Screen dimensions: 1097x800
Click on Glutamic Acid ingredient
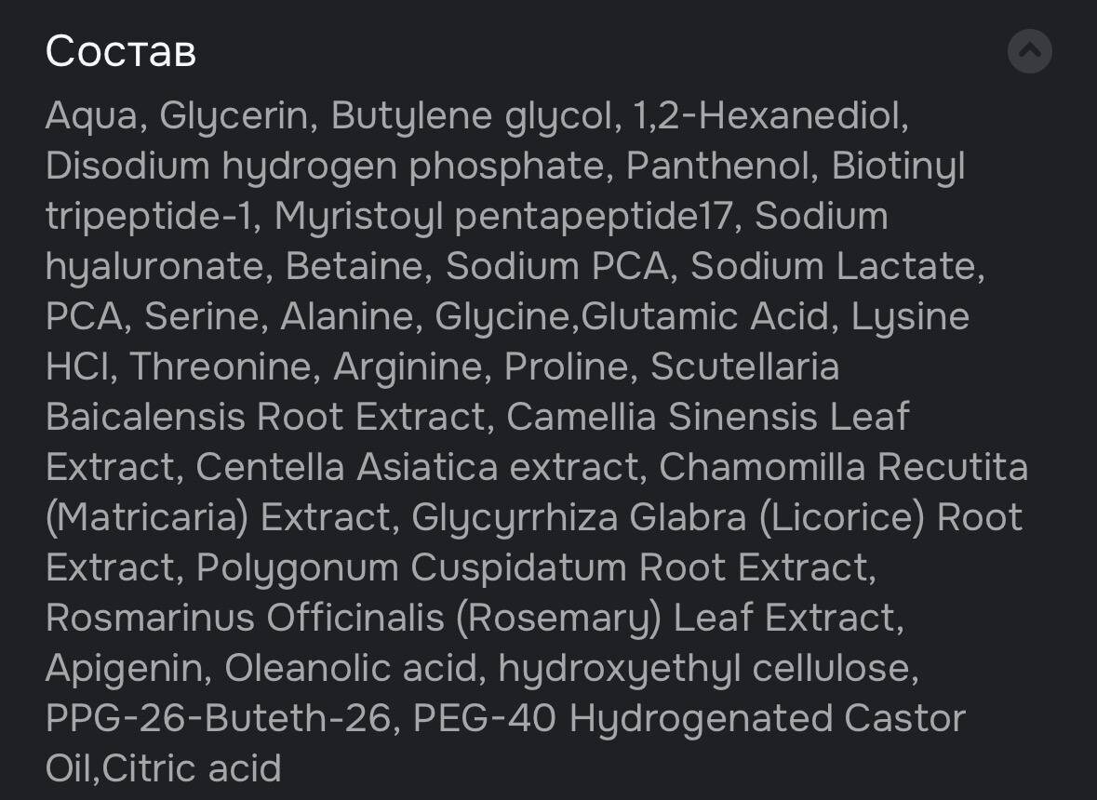[705, 317]
